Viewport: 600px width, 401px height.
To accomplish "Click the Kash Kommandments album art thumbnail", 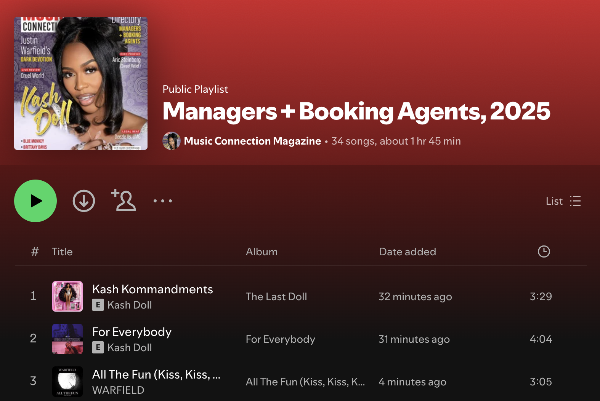I will (67, 296).
